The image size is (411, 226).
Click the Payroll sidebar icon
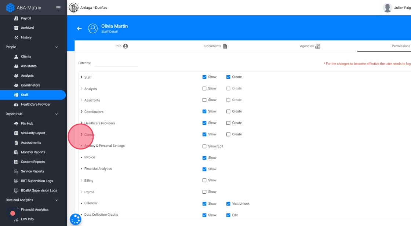click(x=16, y=18)
